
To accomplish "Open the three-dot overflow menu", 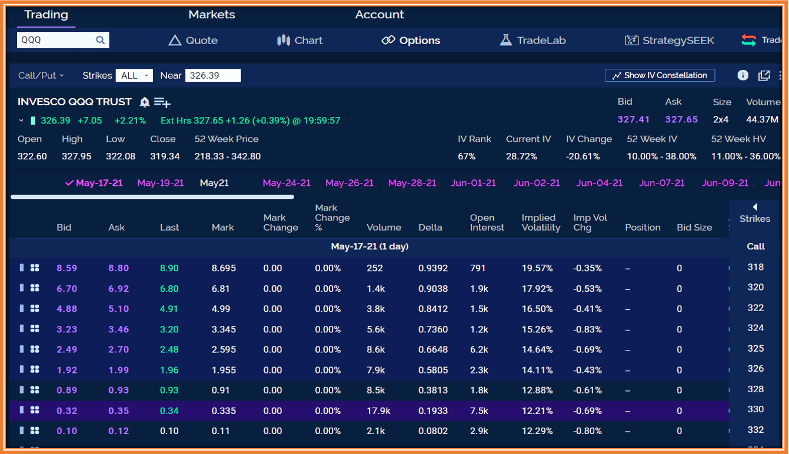I will 781,75.
